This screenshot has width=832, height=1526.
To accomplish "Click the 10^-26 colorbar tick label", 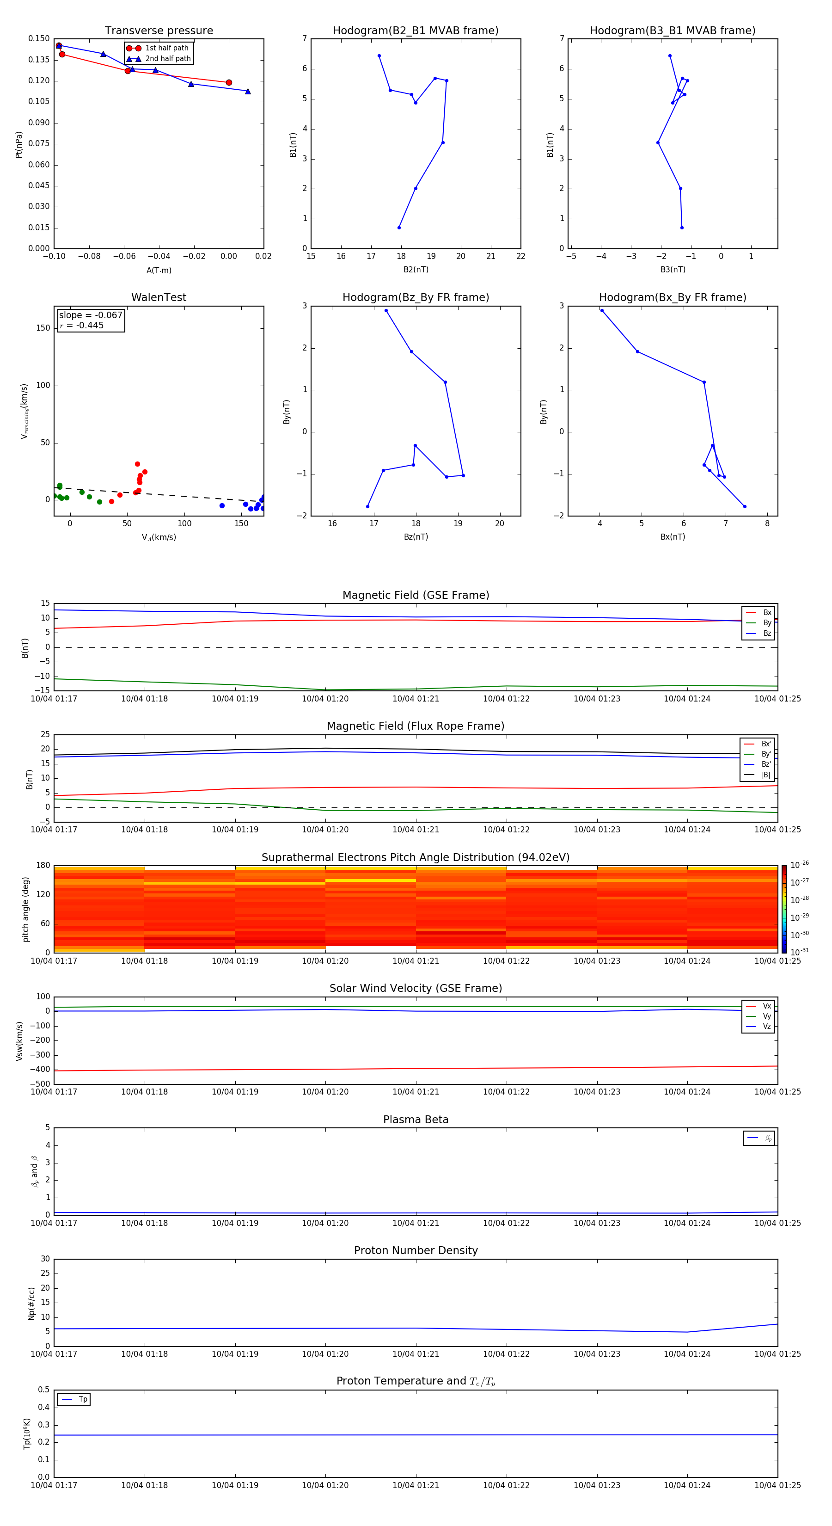I will coord(800,865).
